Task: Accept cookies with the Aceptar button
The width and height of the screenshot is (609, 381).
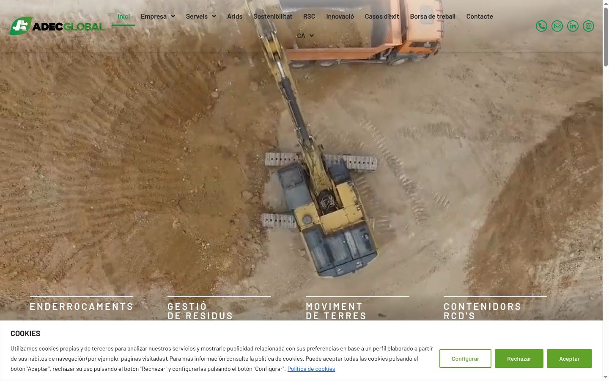Action: pos(569,359)
